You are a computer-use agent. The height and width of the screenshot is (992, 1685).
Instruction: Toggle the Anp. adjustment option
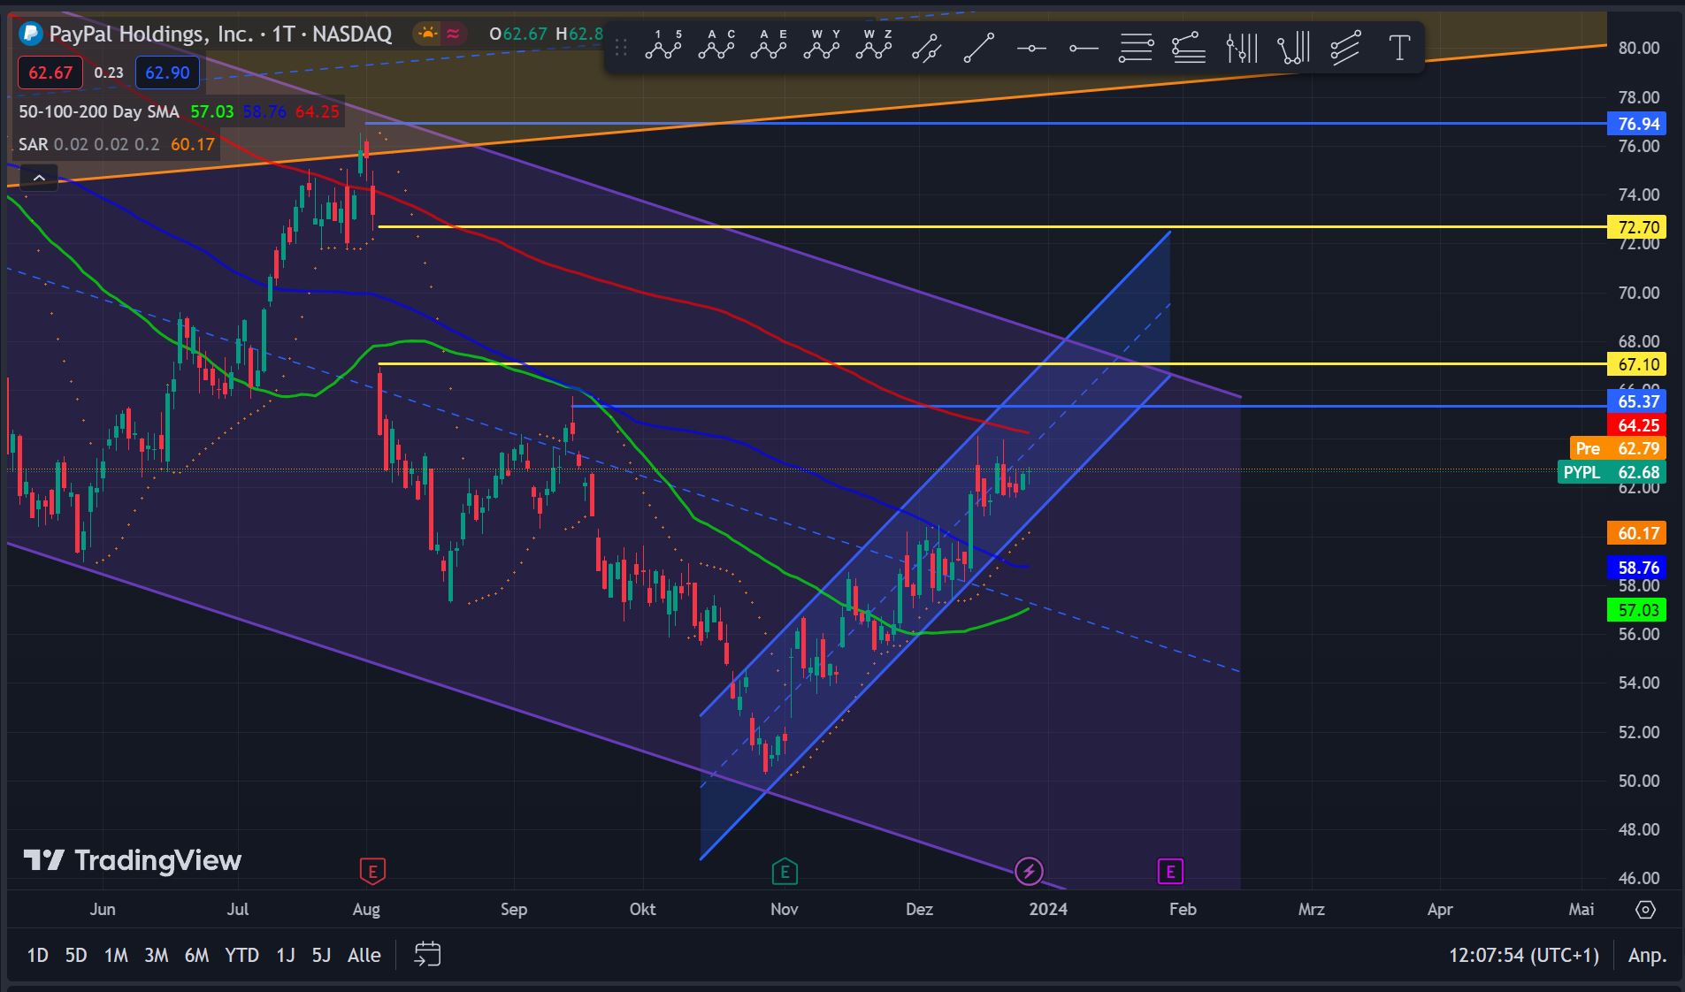[1647, 955]
